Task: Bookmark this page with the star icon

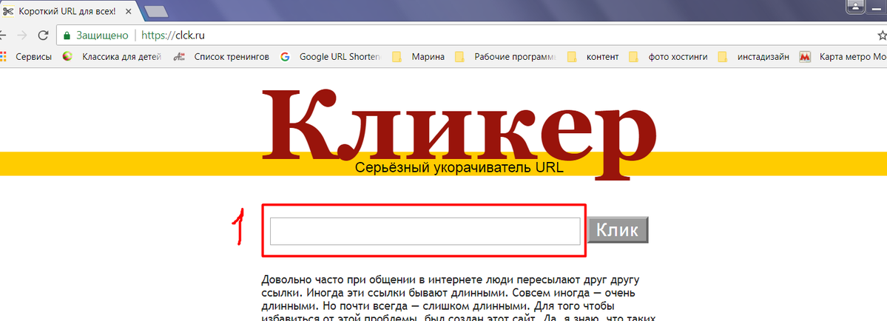Action: click(881, 36)
